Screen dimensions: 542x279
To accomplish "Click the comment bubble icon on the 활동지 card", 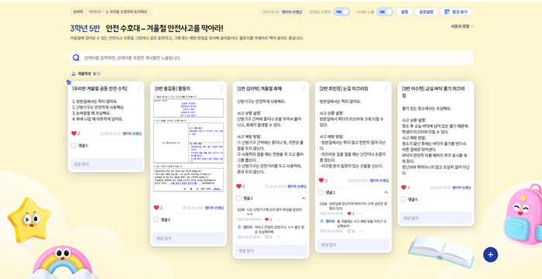I will (156, 219).
